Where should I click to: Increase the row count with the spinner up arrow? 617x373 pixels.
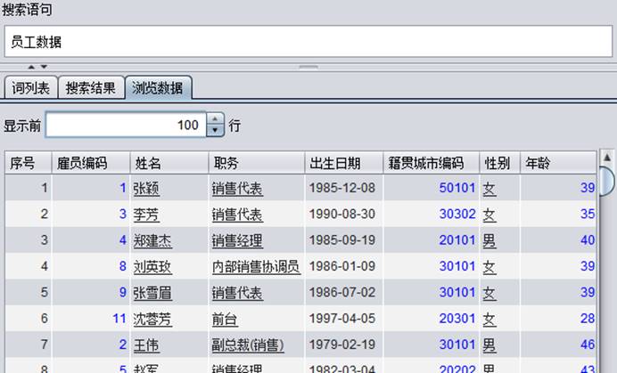(214, 120)
